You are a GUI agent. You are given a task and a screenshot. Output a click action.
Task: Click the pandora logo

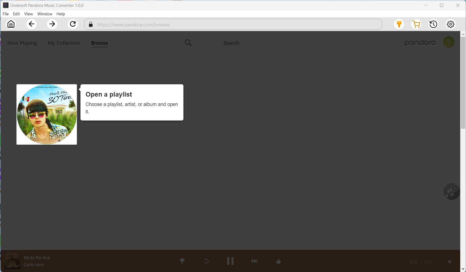420,43
